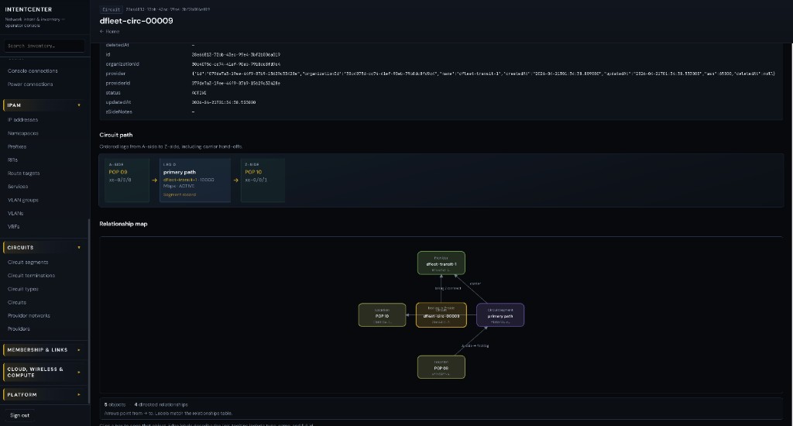Click the Sign out button
Viewport: 793px width, 426px height.
19,415
